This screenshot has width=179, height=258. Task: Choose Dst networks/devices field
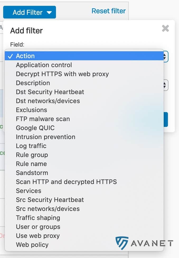(x=48, y=101)
